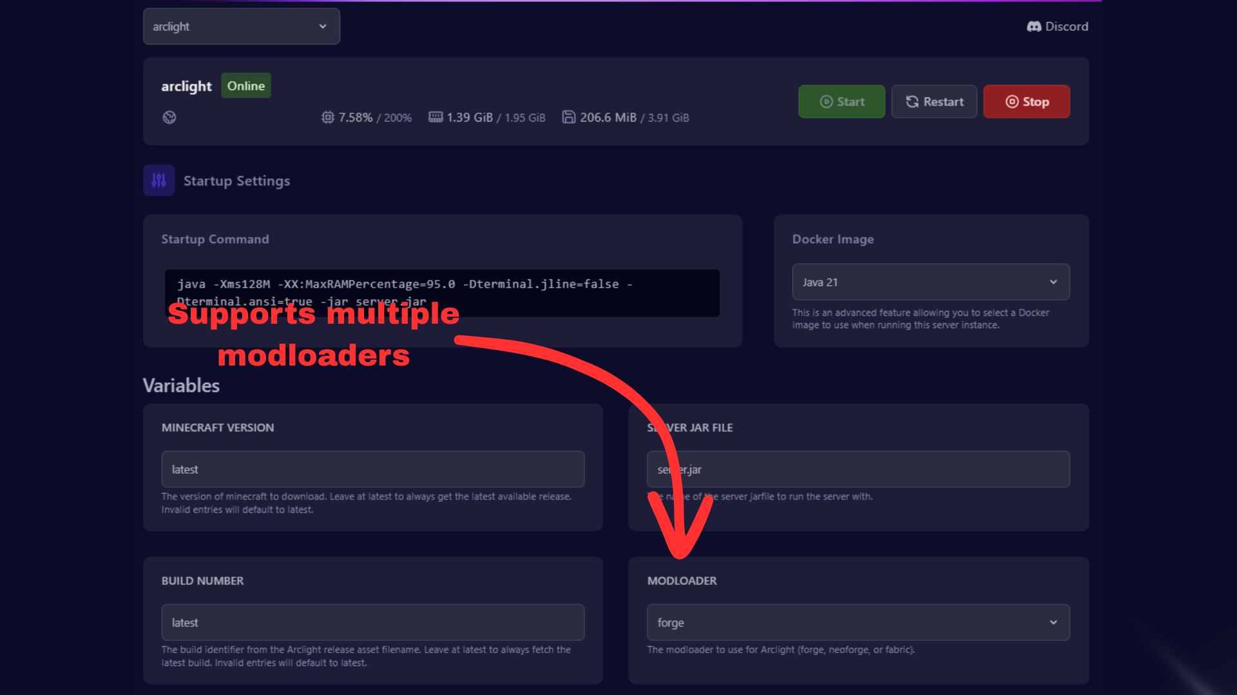Click the stop circle icon in the Stop button
The height and width of the screenshot is (695, 1237).
pyautogui.click(x=1012, y=102)
